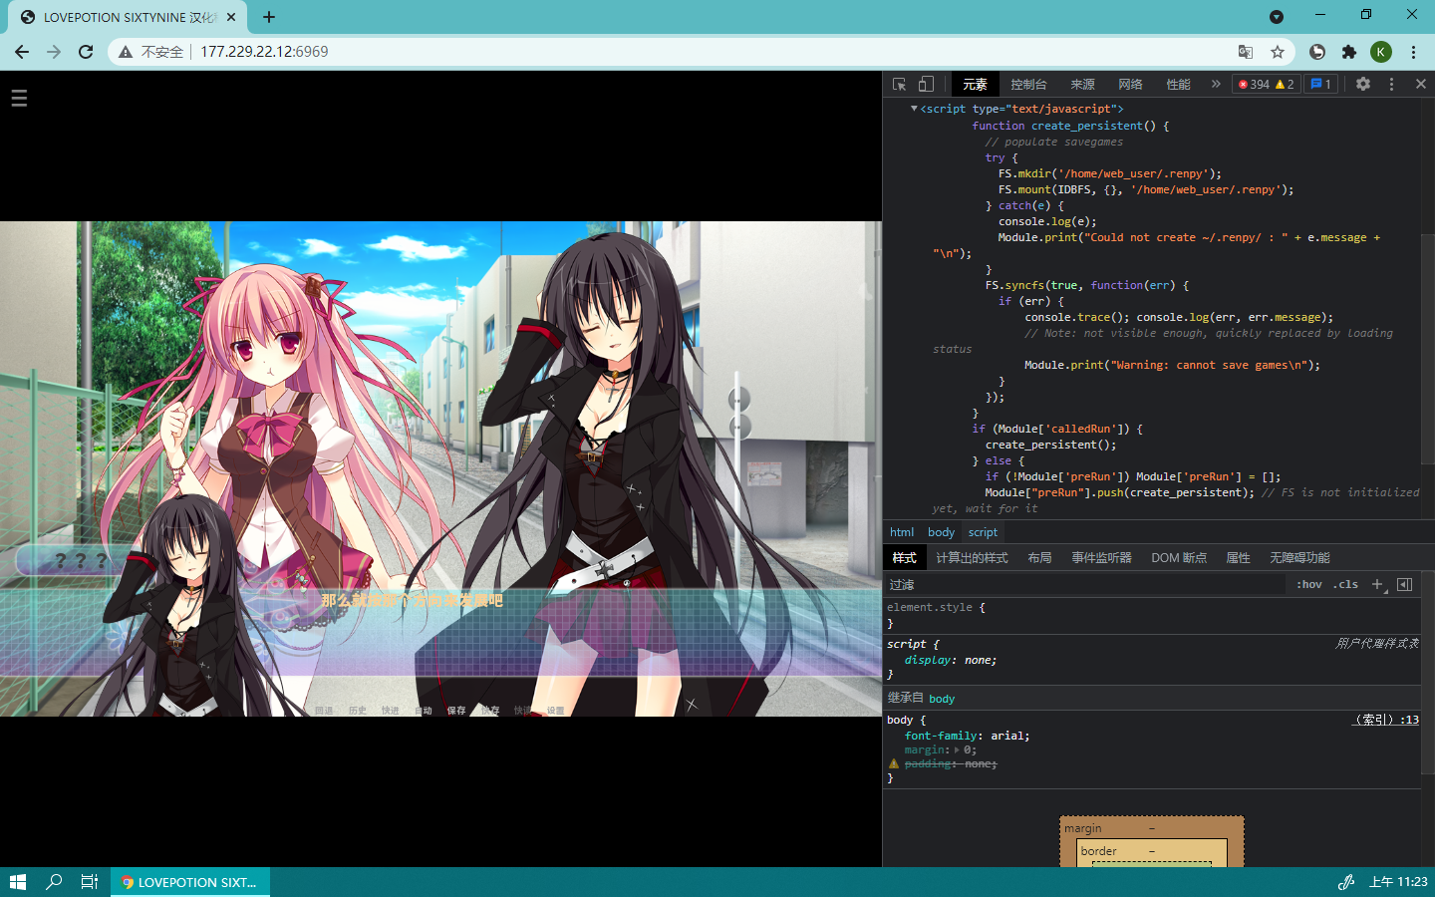This screenshot has width=1435, height=897.
Task: Click the 1 issue message badge
Action: click(1321, 84)
